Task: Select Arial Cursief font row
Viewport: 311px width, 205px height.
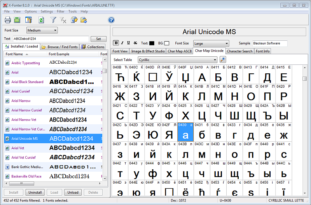Action: click(x=53, y=91)
